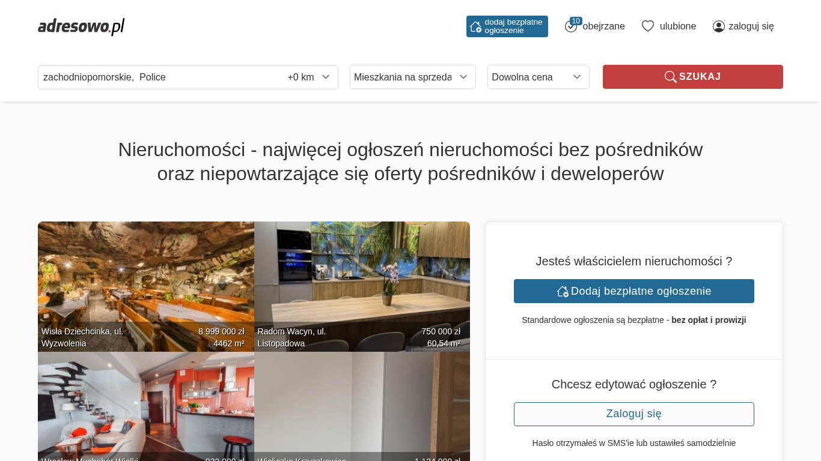Image resolution: width=821 pixels, height=461 pixels.
Task: Click the viewed count badge showing 10
Action: pos(576,21)
